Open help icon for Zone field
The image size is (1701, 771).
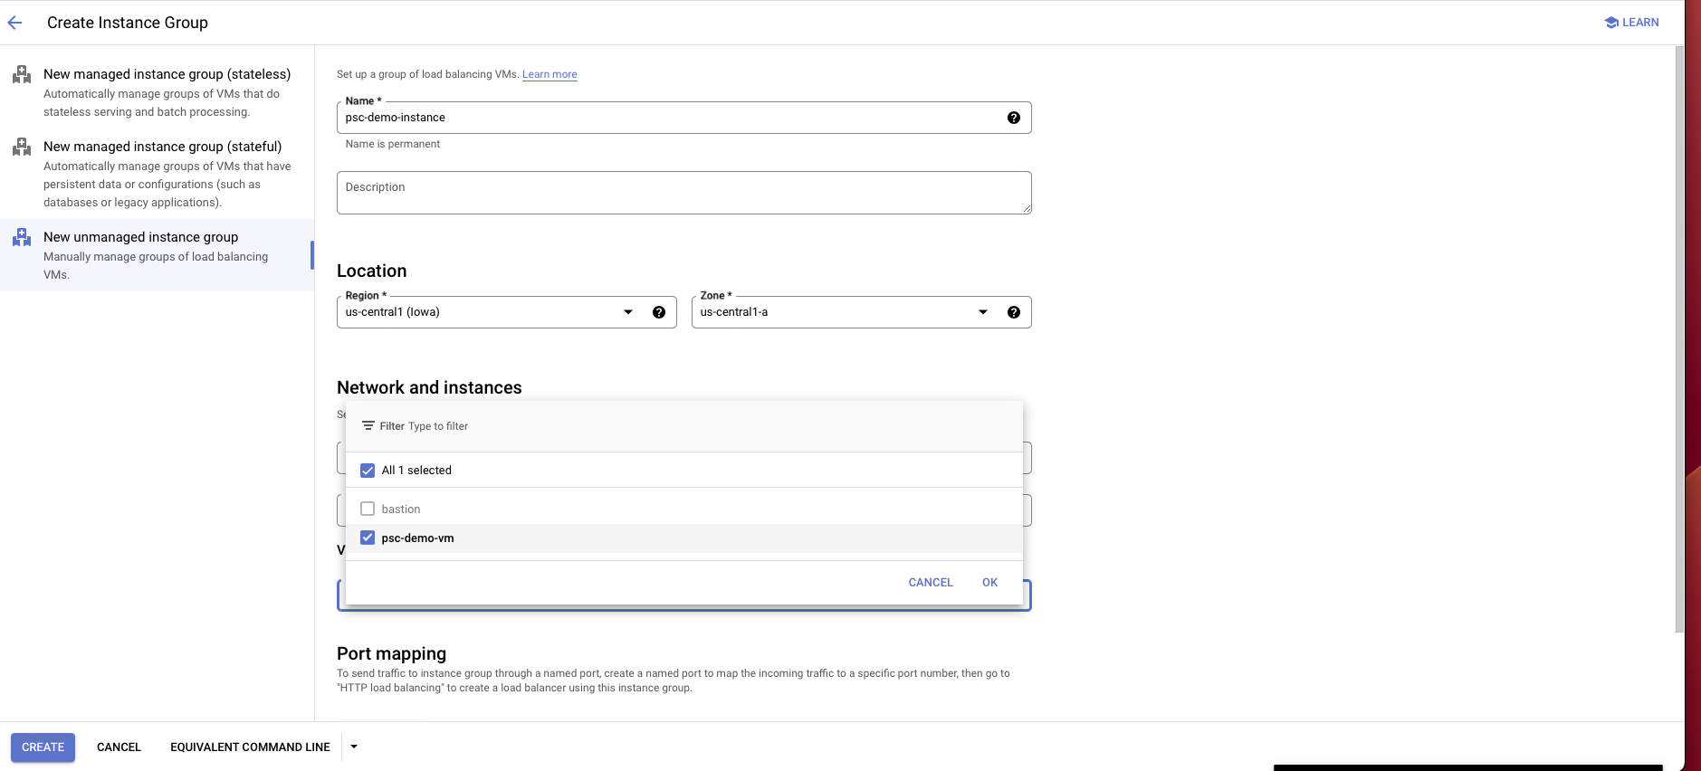point(1013,312)
